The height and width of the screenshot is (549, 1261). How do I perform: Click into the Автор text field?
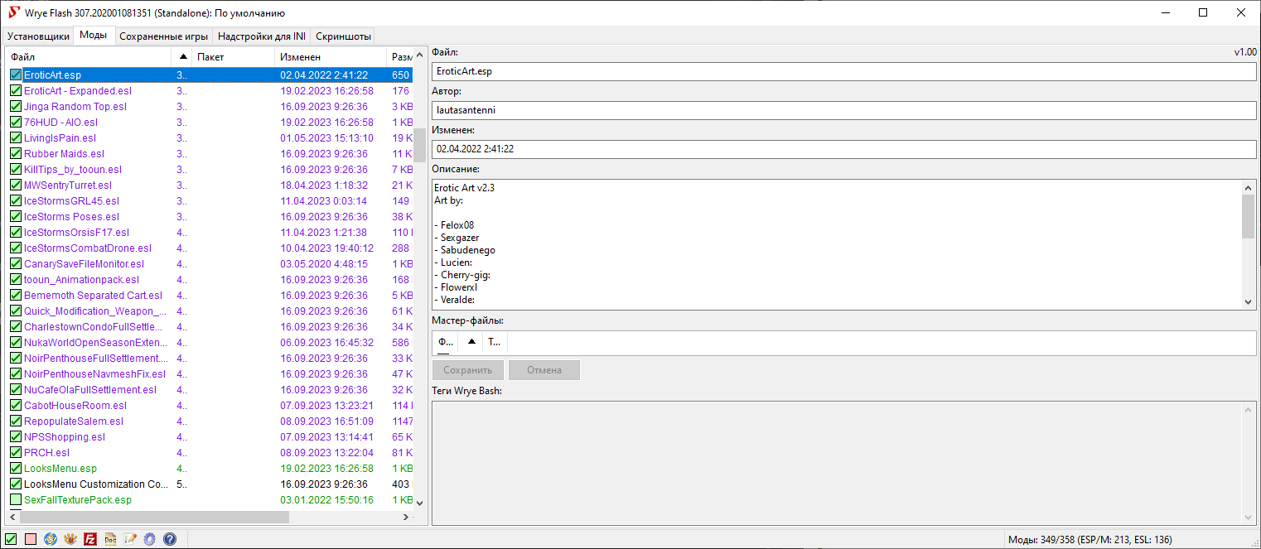[x=843, y=110]
